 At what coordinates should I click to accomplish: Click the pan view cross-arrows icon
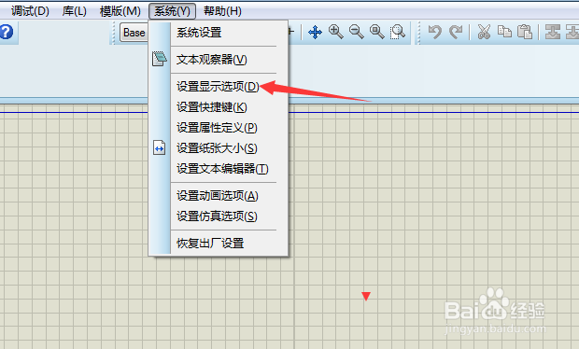(315, 32)
